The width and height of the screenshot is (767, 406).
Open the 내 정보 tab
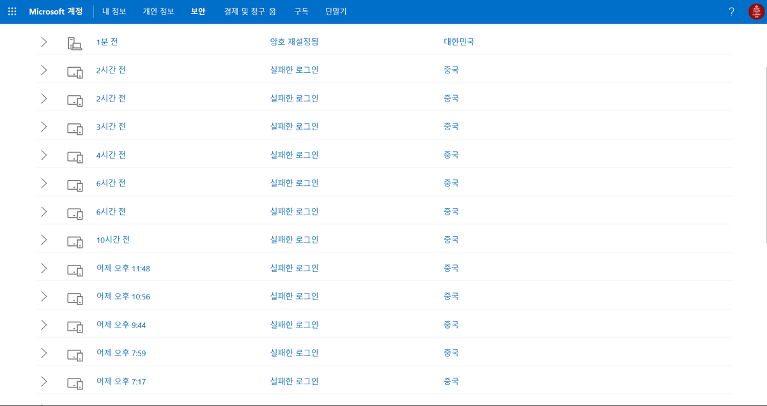point(114,11)
